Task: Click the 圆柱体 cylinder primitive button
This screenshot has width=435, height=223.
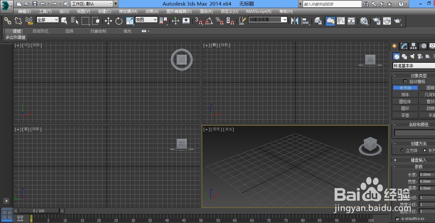Action: [x=405, y=102]
